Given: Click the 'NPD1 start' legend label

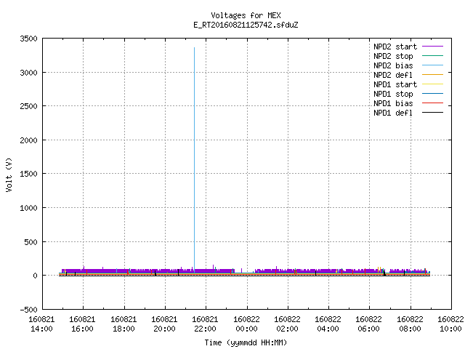Looking at the screenshot, I should 395,84.
